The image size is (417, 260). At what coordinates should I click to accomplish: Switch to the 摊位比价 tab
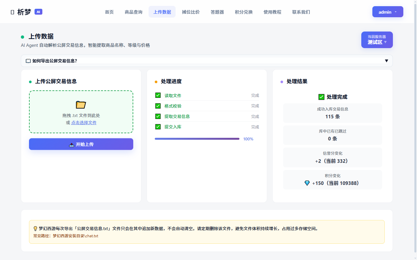[191, 12]
